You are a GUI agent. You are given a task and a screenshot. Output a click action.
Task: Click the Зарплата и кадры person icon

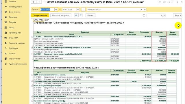pyautogui.click(x=5, y=43)
